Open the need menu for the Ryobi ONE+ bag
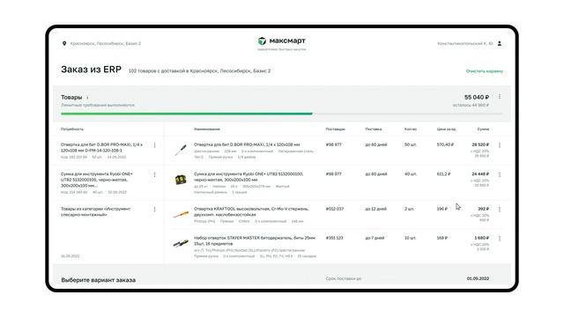Screen dimensions: 564x317 [155, 174]
